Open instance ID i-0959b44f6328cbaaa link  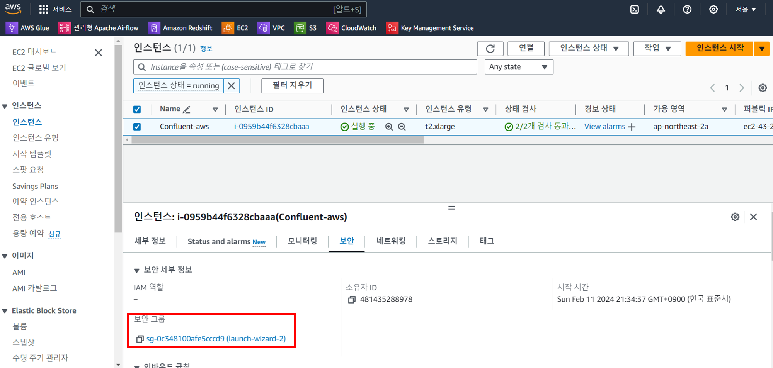coord(271,127)
